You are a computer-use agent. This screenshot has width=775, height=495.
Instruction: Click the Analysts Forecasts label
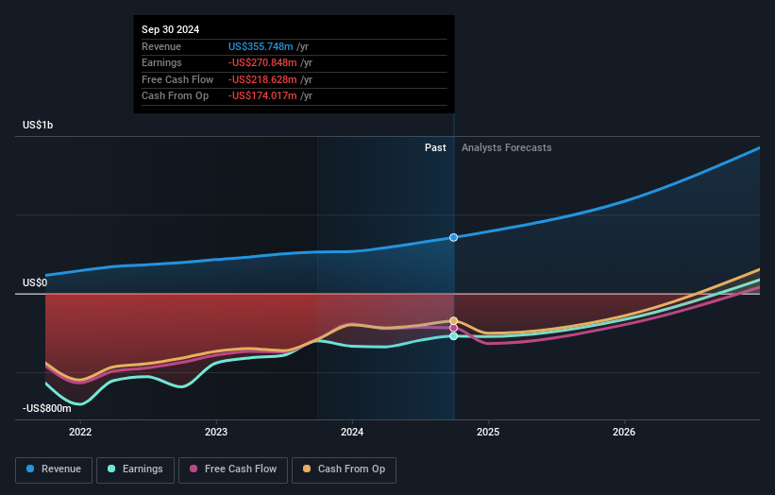(x=507, y=148)
